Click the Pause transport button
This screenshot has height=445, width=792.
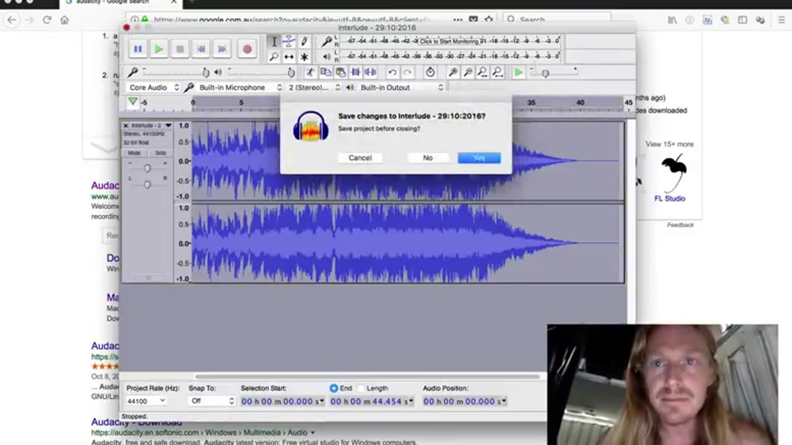click(137, 49)
